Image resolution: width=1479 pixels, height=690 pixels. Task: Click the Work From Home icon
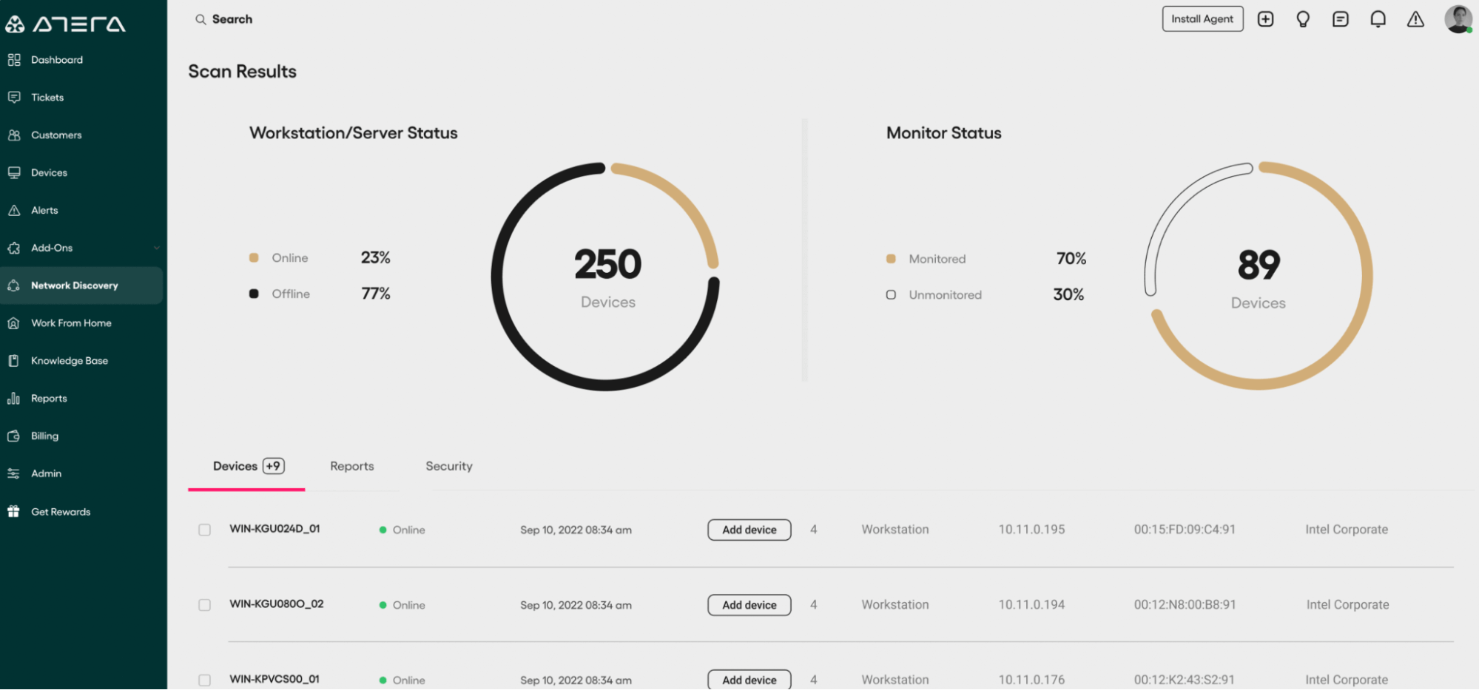pyautogui.click(x=14, y=323)
